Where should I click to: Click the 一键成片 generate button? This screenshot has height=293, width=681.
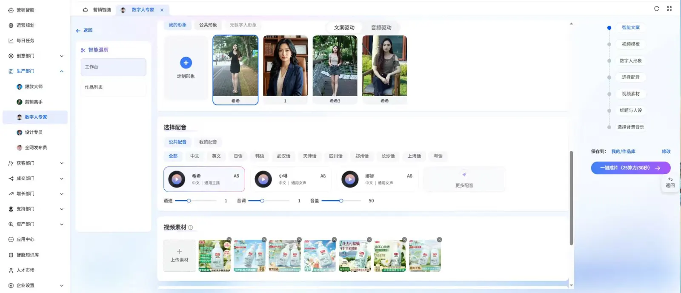click(x=630, y=168)
